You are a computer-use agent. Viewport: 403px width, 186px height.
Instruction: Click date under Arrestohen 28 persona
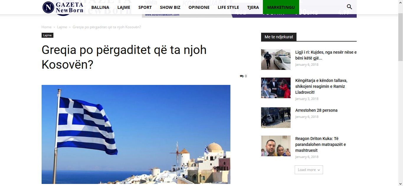pyautogui.click(x=307, y=117)
